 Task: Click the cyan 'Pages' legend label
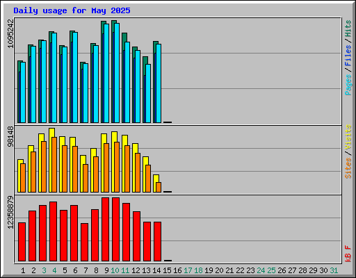348,85
